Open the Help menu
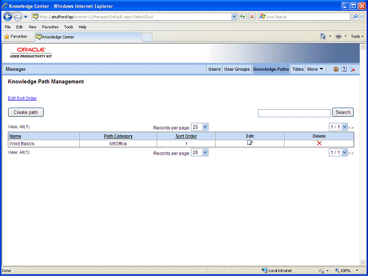Viewport: 368px width, 276px height. pyautogui.click(x=82, y=27)
